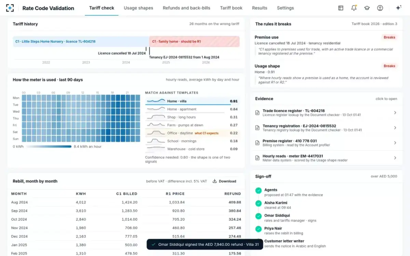The width and height of the screenshot is (410, 256).
Task: Click the green check beside Priya Nair
Action: pos(258,229)
